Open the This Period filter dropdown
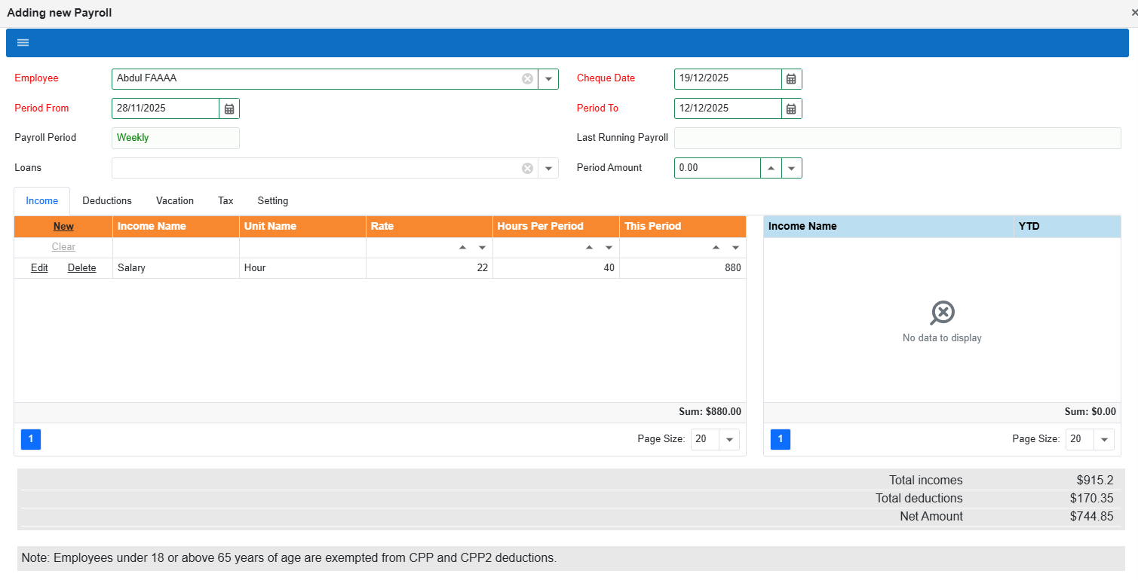 [736, 248]
